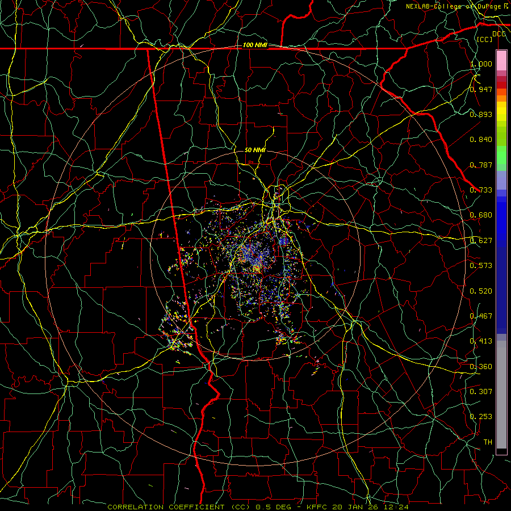511x511 pixels.
Task: Click the 0.467 color scale value
Action: point(481,316)
